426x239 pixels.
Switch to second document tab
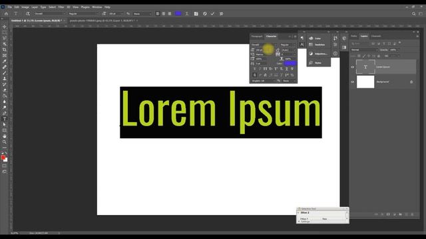(x=103, y=21)
